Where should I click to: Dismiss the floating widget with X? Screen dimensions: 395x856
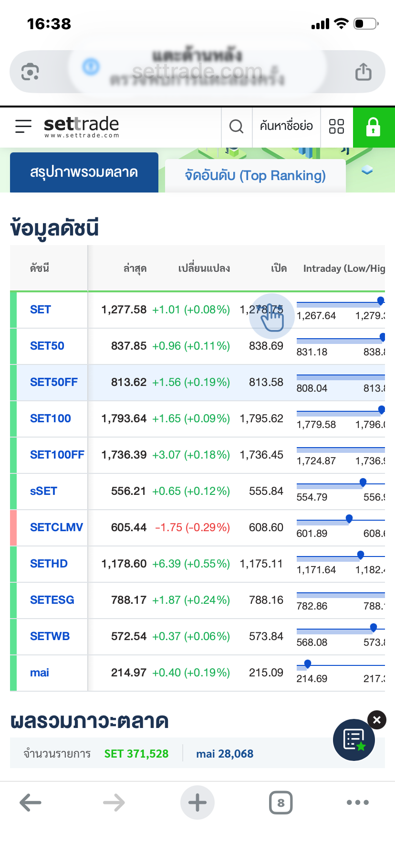(377, 720)
